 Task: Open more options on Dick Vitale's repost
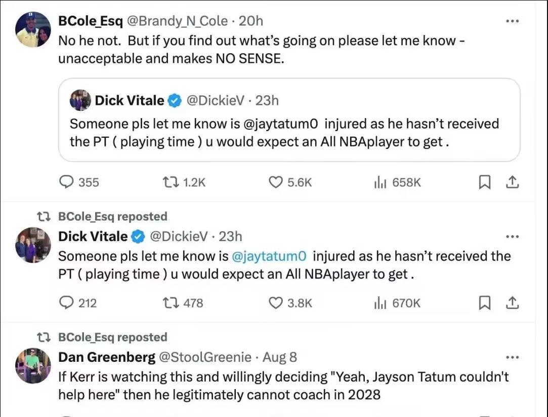point(512,237)
